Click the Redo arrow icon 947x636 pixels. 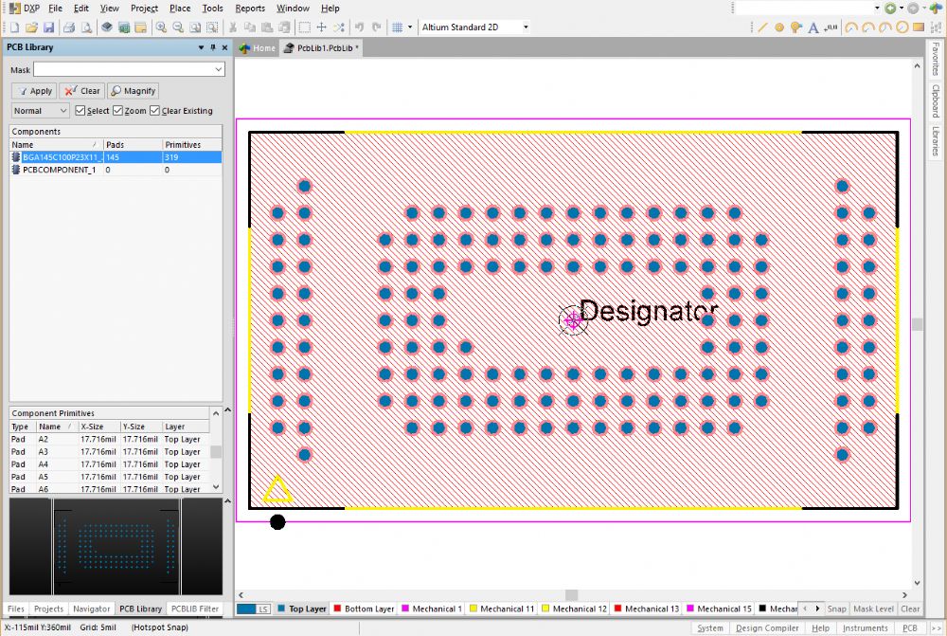tap(376, 27)
